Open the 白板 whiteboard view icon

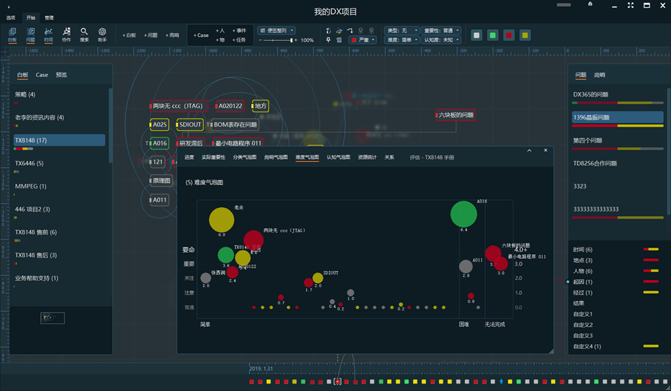13,34
